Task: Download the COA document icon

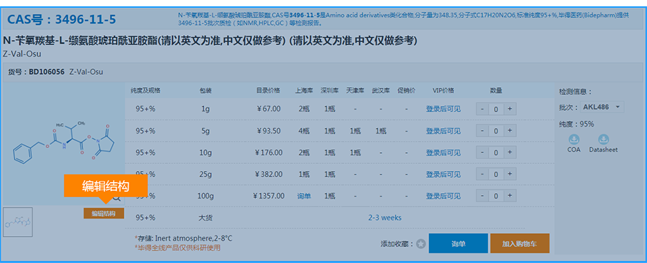Action: pyautogui.click(x=574, y=140)
